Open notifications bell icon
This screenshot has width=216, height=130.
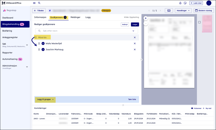coord(180,3)
